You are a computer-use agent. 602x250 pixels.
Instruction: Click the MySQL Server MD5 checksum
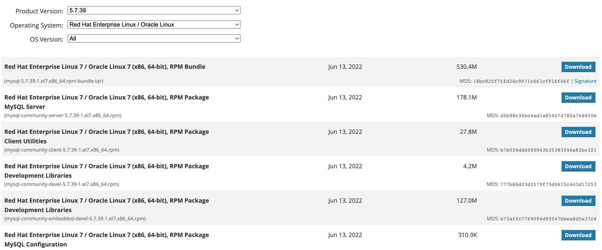(541, 115)
